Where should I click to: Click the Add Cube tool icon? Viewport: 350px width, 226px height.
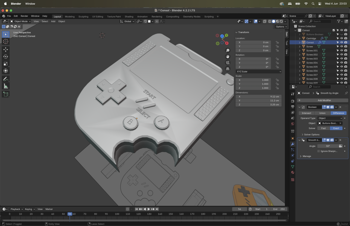coord(6,94)
